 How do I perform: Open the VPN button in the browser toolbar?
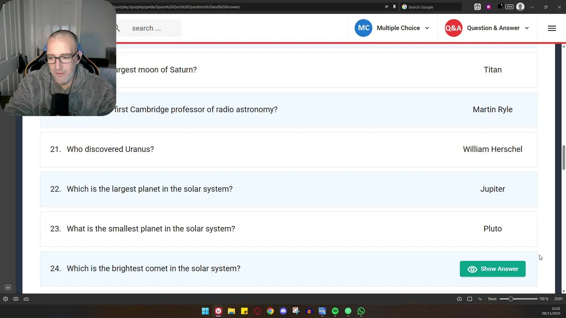click(x=509, y=7)
